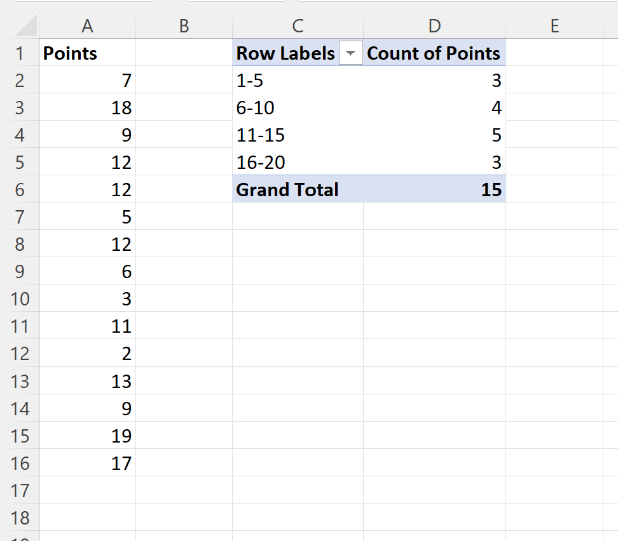The height and width of the screenshot is (541, 618).
Task: Select cell A5 containing 12
Action: click(x=88, y=162)
